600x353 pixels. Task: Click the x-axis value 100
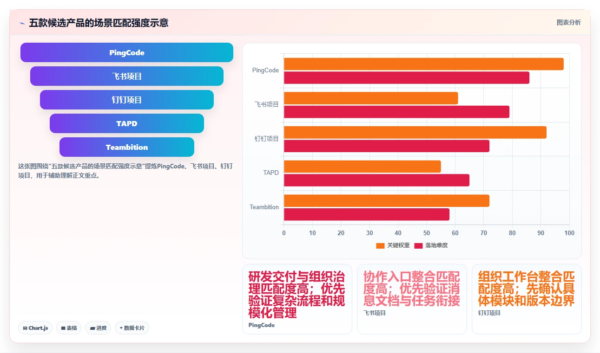click(x=569, y=233)
